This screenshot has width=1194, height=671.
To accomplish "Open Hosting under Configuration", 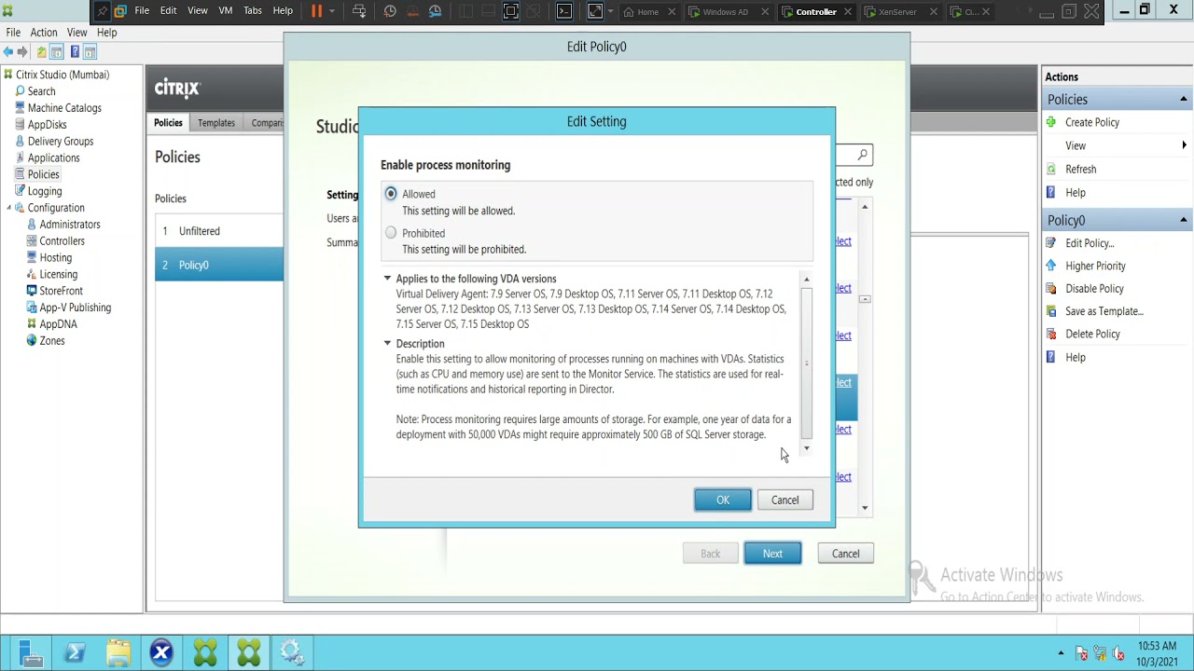I will [x=55, y=258].
